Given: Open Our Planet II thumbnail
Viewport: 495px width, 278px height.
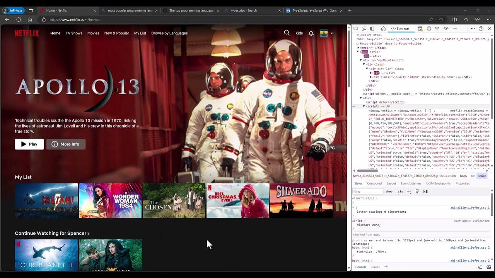Looking at the screenshot, I should click(46, 255).
